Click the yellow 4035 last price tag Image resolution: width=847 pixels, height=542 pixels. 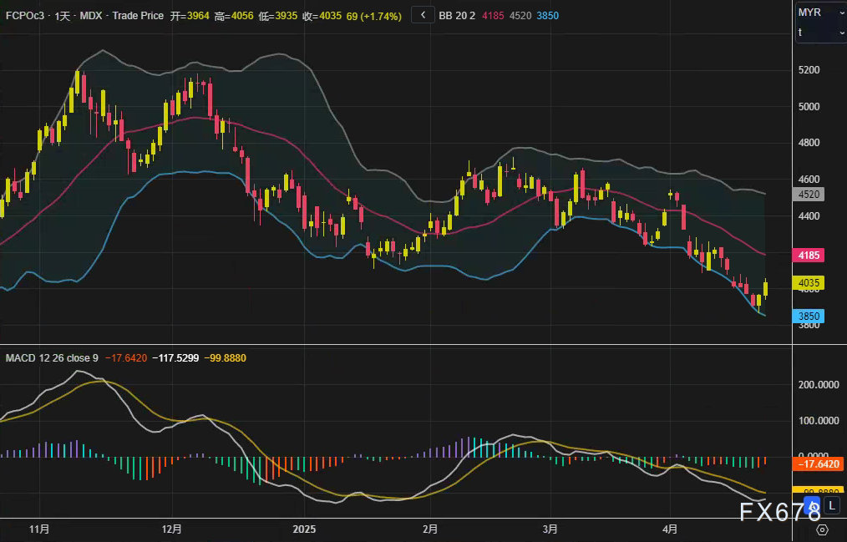[x=809, y=283]
